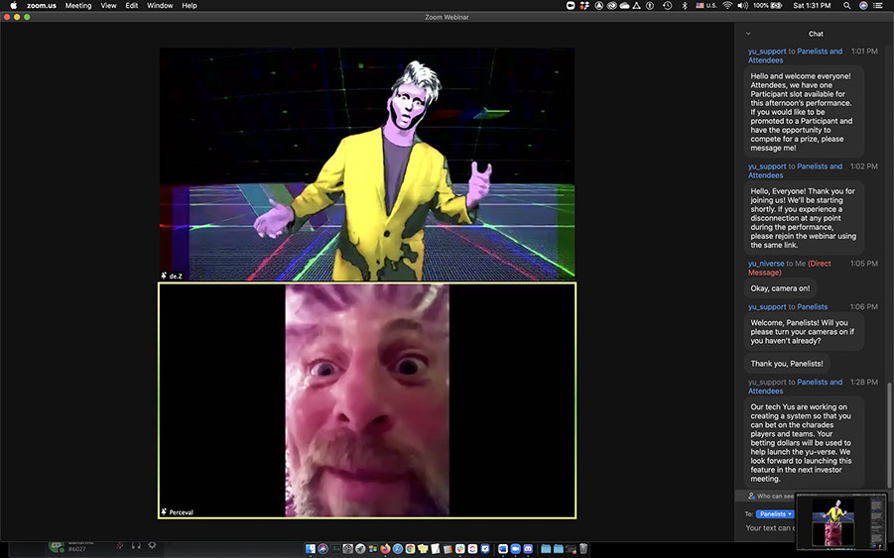
Task: Click the Siri icon in menu bar
Action: pyautogui.click(x=863, y=6)
